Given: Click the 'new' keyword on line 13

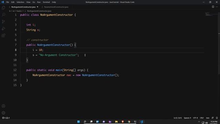Looking at the screenshot, I should [x=78, y=75].
